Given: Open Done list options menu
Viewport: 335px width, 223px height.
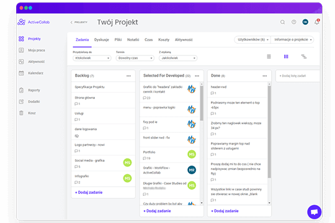Looking at the screenshot, I should 265,76.
